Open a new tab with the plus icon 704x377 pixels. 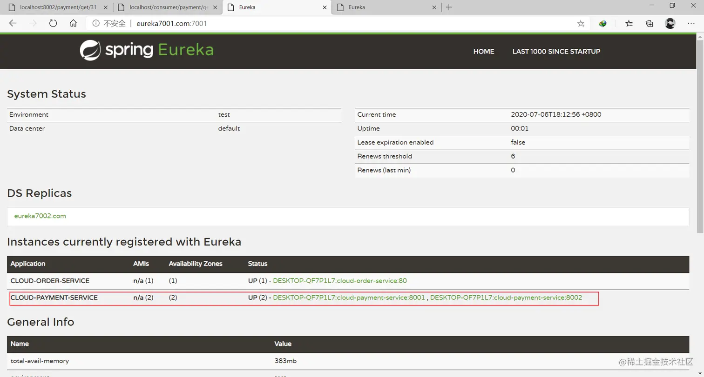point(449,7)
